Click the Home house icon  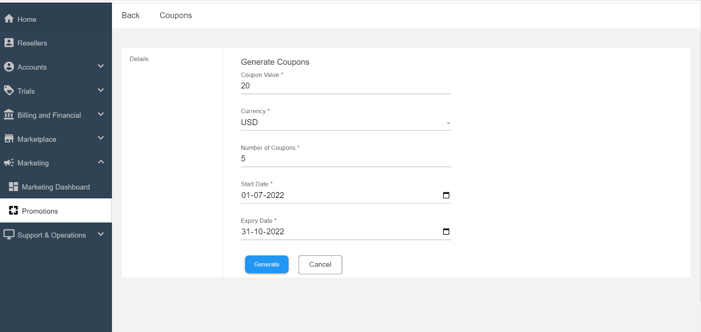tap(9, 19)
